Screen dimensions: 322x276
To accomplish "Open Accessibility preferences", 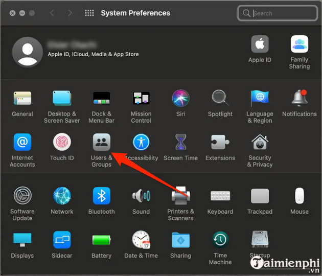I will click(x=141, y=142).
